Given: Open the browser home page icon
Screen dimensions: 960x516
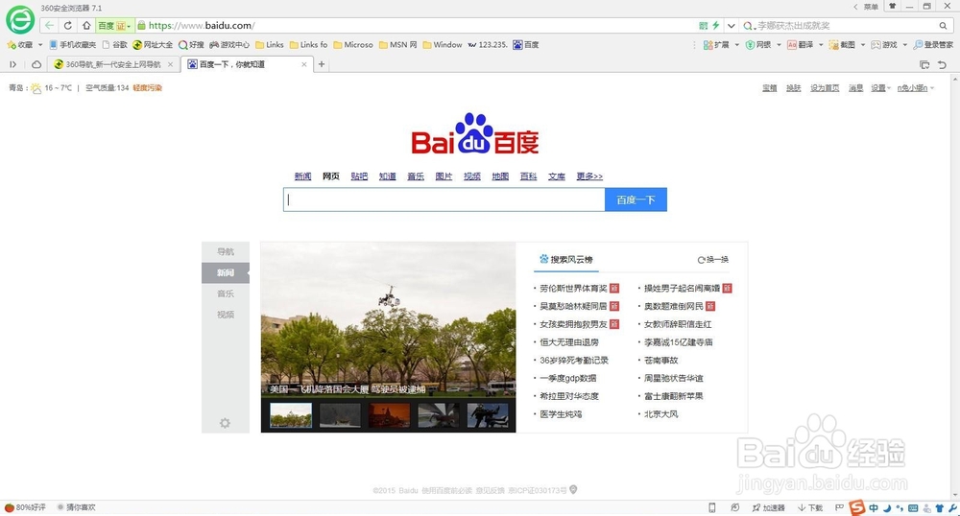Looking at the screenshot, I should pos(86,26).
